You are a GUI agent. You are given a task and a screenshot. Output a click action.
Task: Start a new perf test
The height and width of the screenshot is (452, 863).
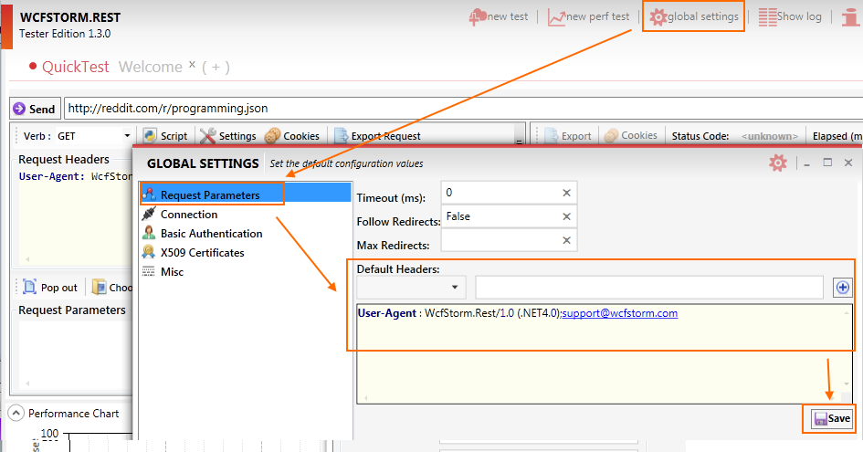588,17
